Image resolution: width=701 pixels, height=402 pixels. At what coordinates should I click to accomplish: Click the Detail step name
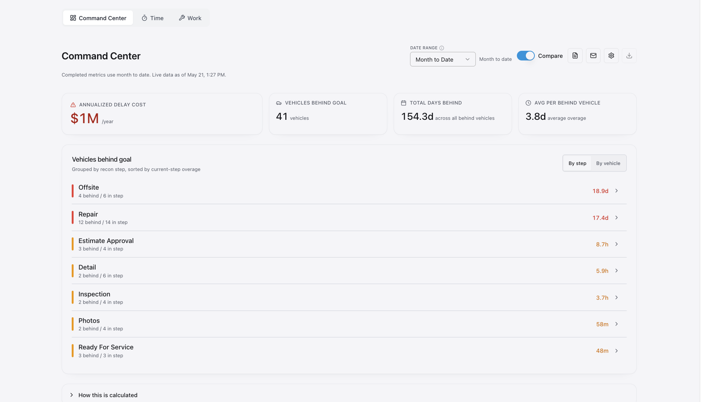[87, 267]
